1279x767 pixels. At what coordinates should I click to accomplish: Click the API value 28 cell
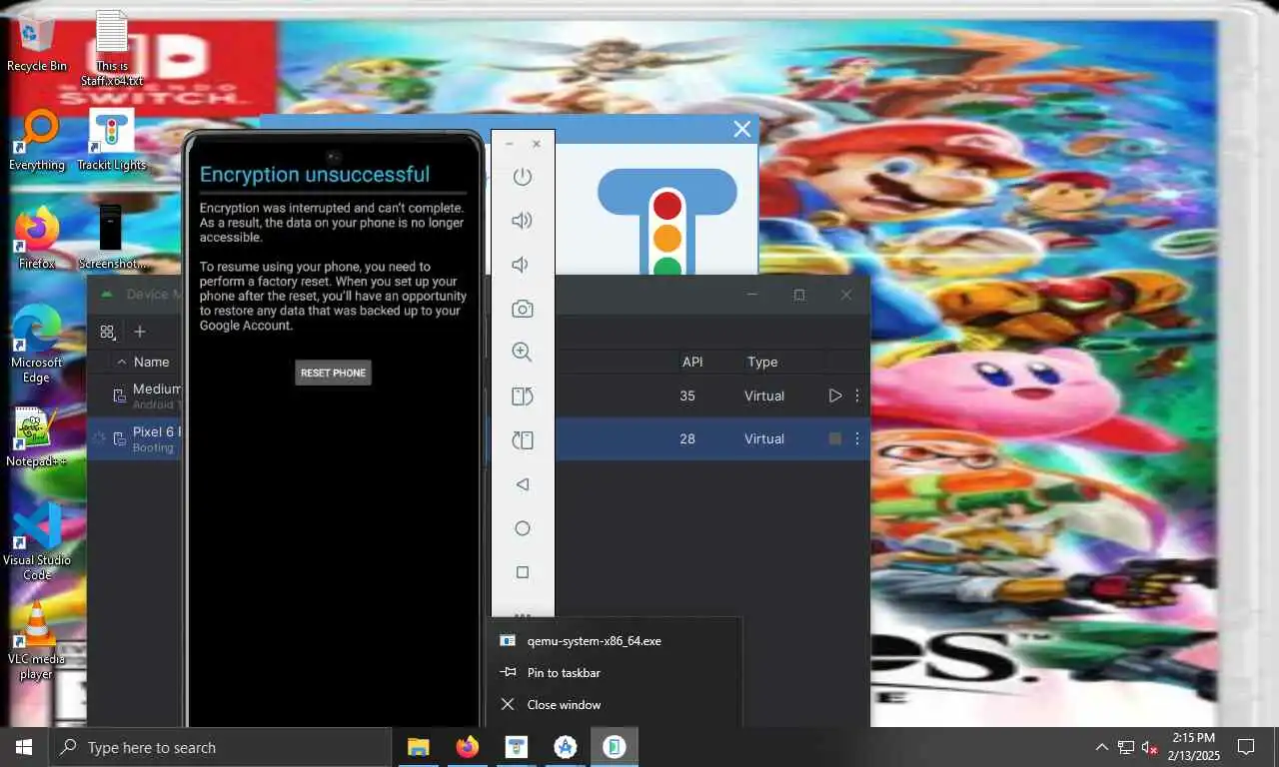pos(687,438)
